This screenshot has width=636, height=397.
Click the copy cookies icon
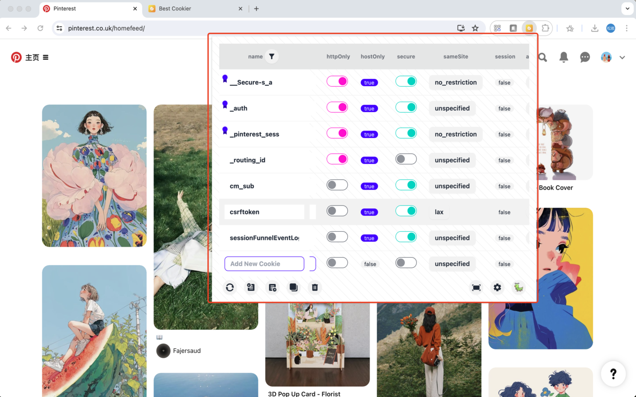[294, 287]
